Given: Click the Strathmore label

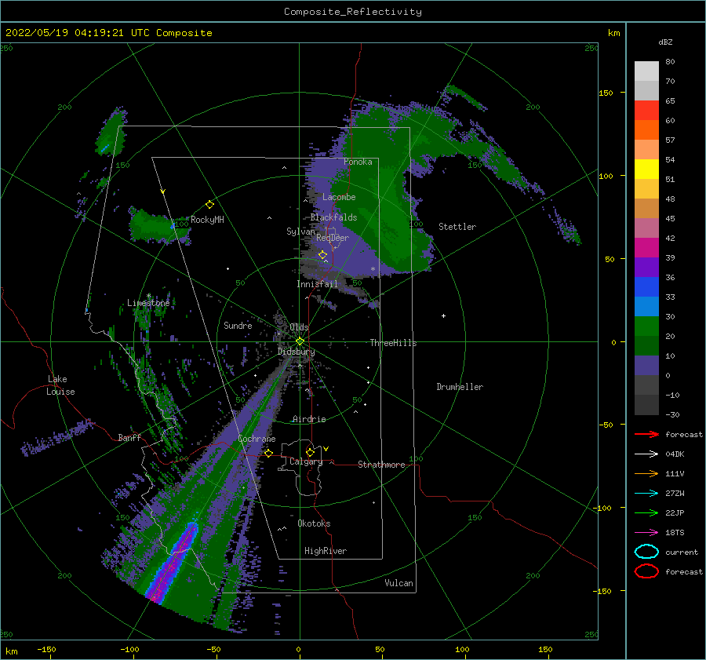Looking at the screenshot, I should (x=381, y=465).
